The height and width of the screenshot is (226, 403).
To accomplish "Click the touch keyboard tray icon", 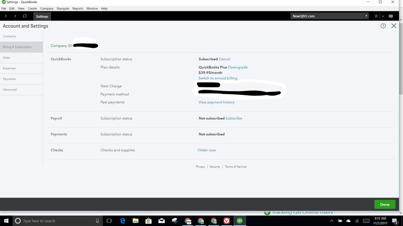I will tap(366, 221).
